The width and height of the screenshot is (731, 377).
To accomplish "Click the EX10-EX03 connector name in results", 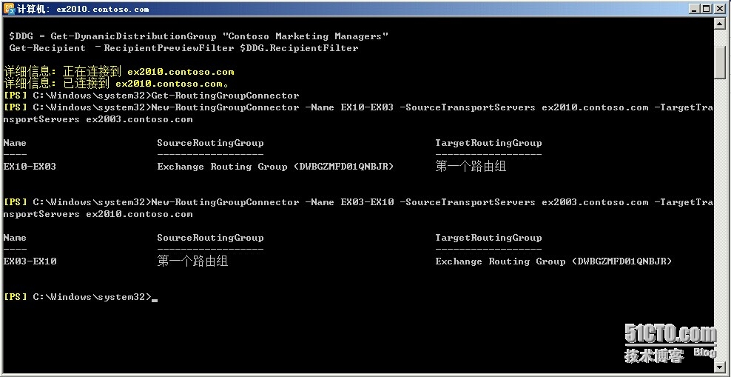I will pyautogui.click(x=30, y=167).
